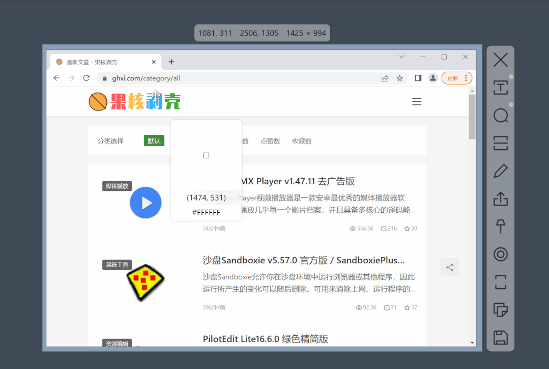Click the Sandboxie comment count 71
Screen dimensions: 549x369
[x=390, y=307]
